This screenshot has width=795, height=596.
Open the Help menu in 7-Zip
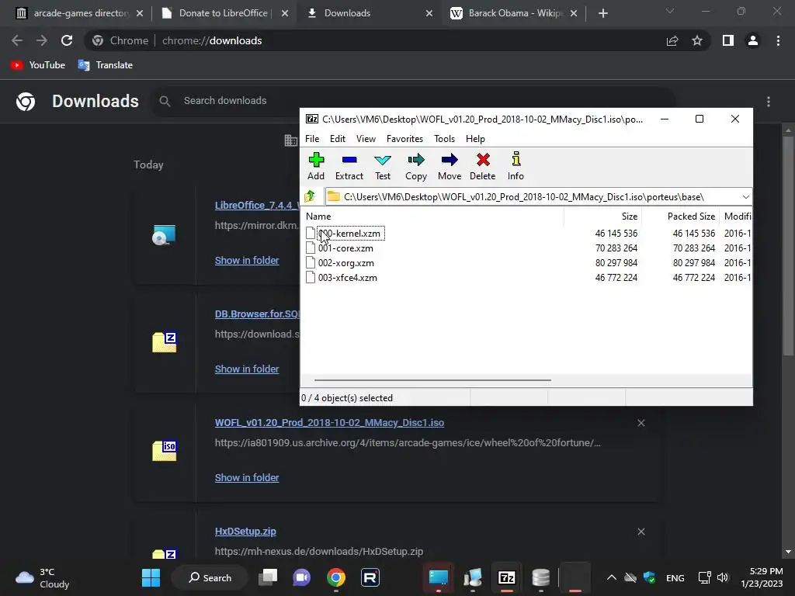476,139
